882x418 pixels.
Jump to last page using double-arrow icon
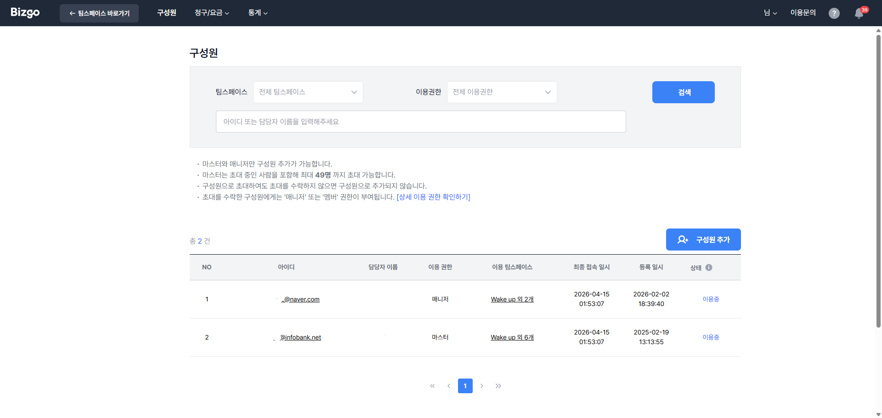(x=498, y=386)
